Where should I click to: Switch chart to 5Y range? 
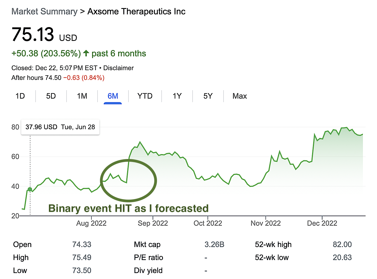(208, 96)
